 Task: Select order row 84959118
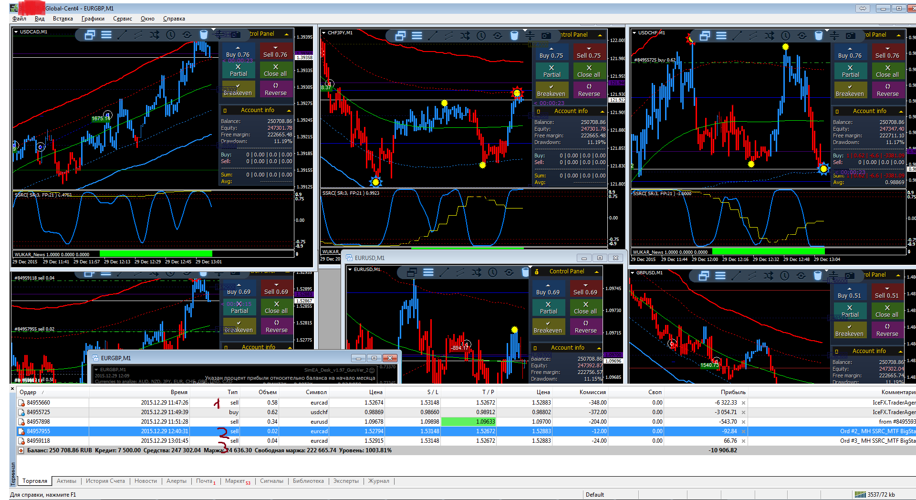pos(466,441)
